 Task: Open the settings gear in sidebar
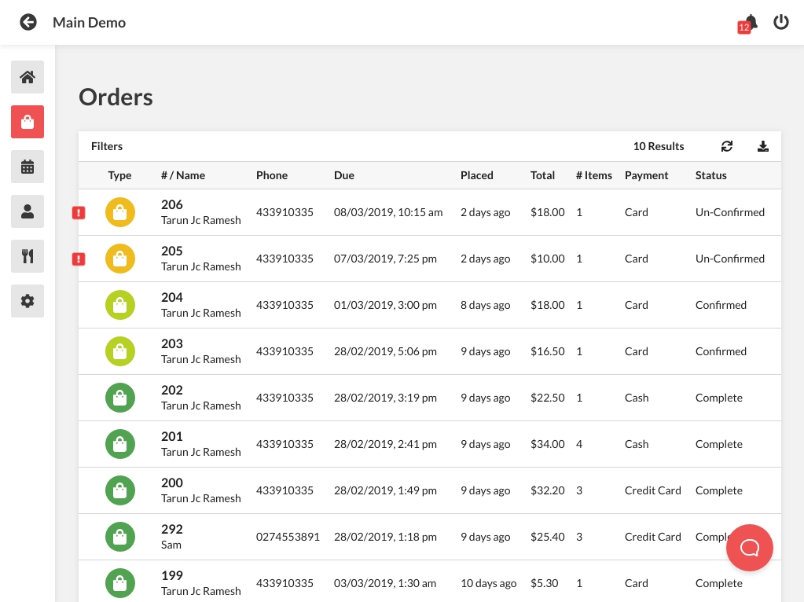pyautogui.click(x=28, y=301)
